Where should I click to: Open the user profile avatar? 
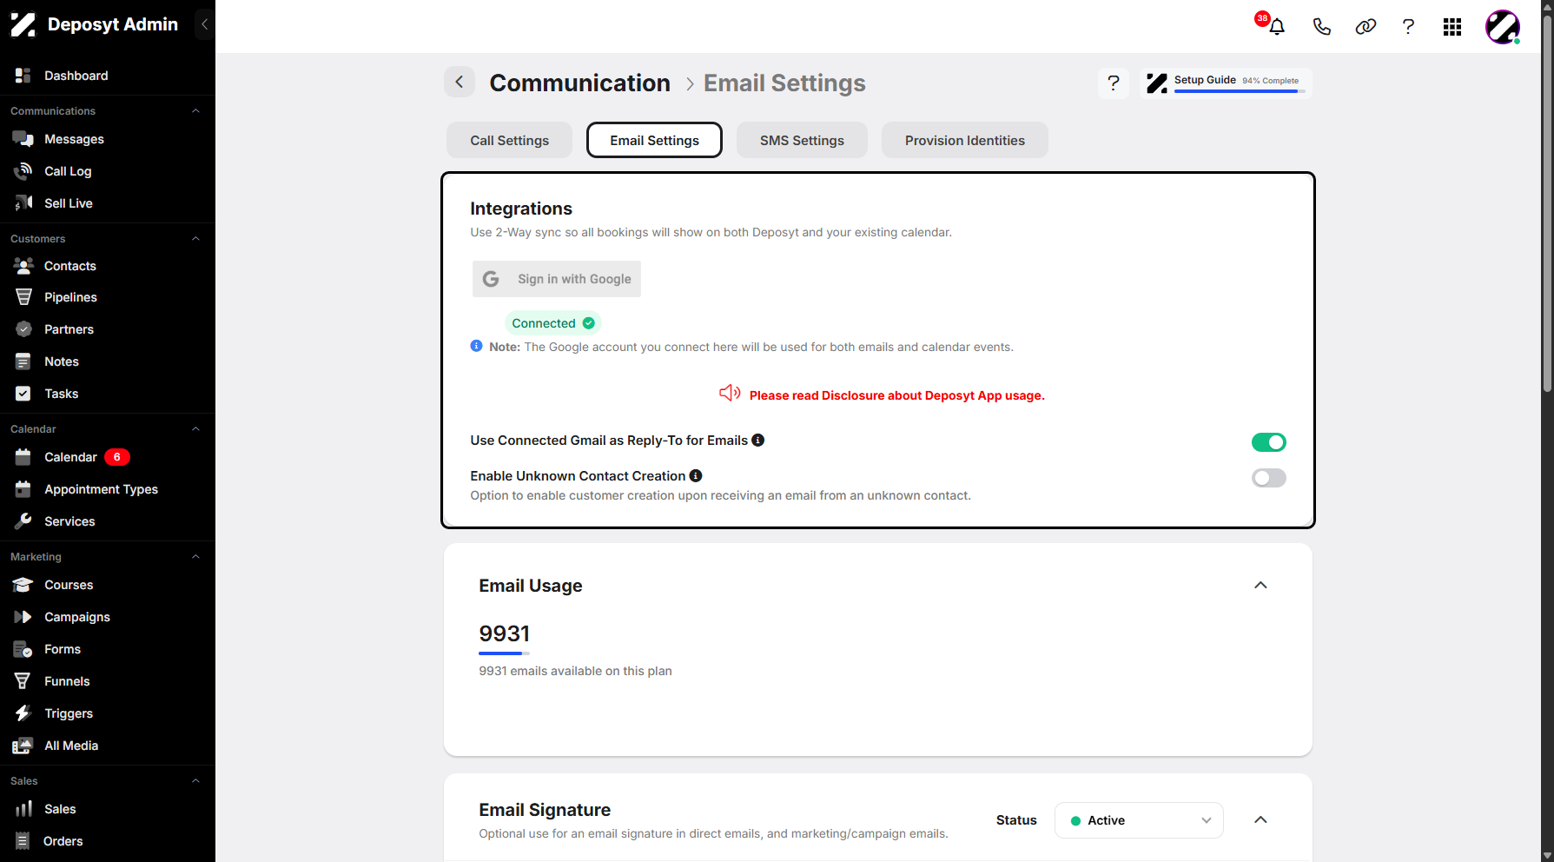(1503, 27)
